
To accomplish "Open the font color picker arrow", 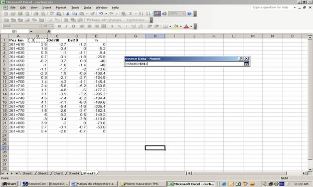I will [x=191, y=26].
